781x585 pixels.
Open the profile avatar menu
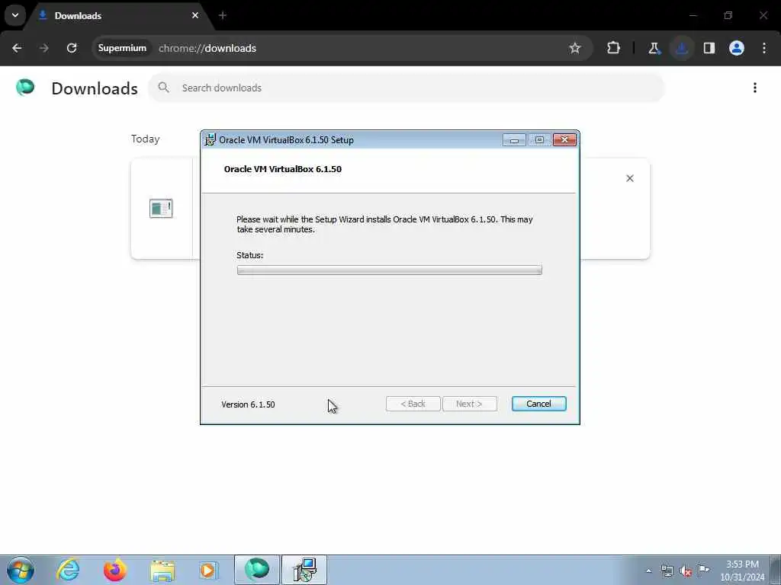click(x=737, y=48)
